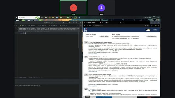Screen dimensions: 175x98
Task: Click the Windows taskbar search box
Action: (x=29, y=17)
